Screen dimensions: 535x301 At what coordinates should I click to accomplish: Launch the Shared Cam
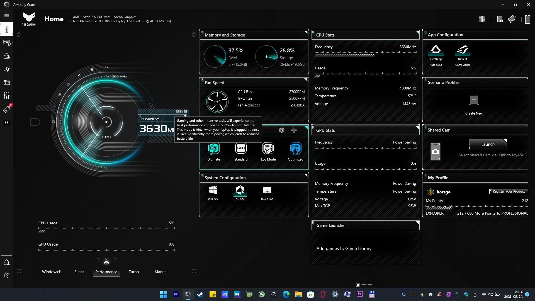pyautogui.click(x=488, y=144)
